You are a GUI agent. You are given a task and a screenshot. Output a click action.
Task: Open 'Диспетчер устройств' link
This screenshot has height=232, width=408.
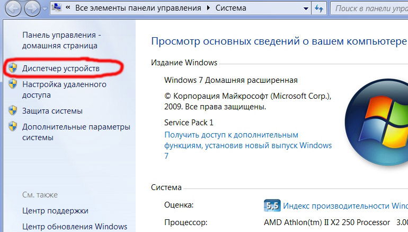coord(61,68)
